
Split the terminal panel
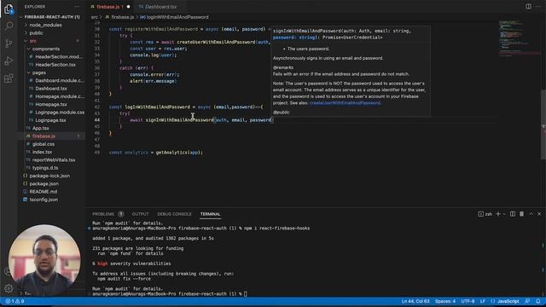point(513,214)
